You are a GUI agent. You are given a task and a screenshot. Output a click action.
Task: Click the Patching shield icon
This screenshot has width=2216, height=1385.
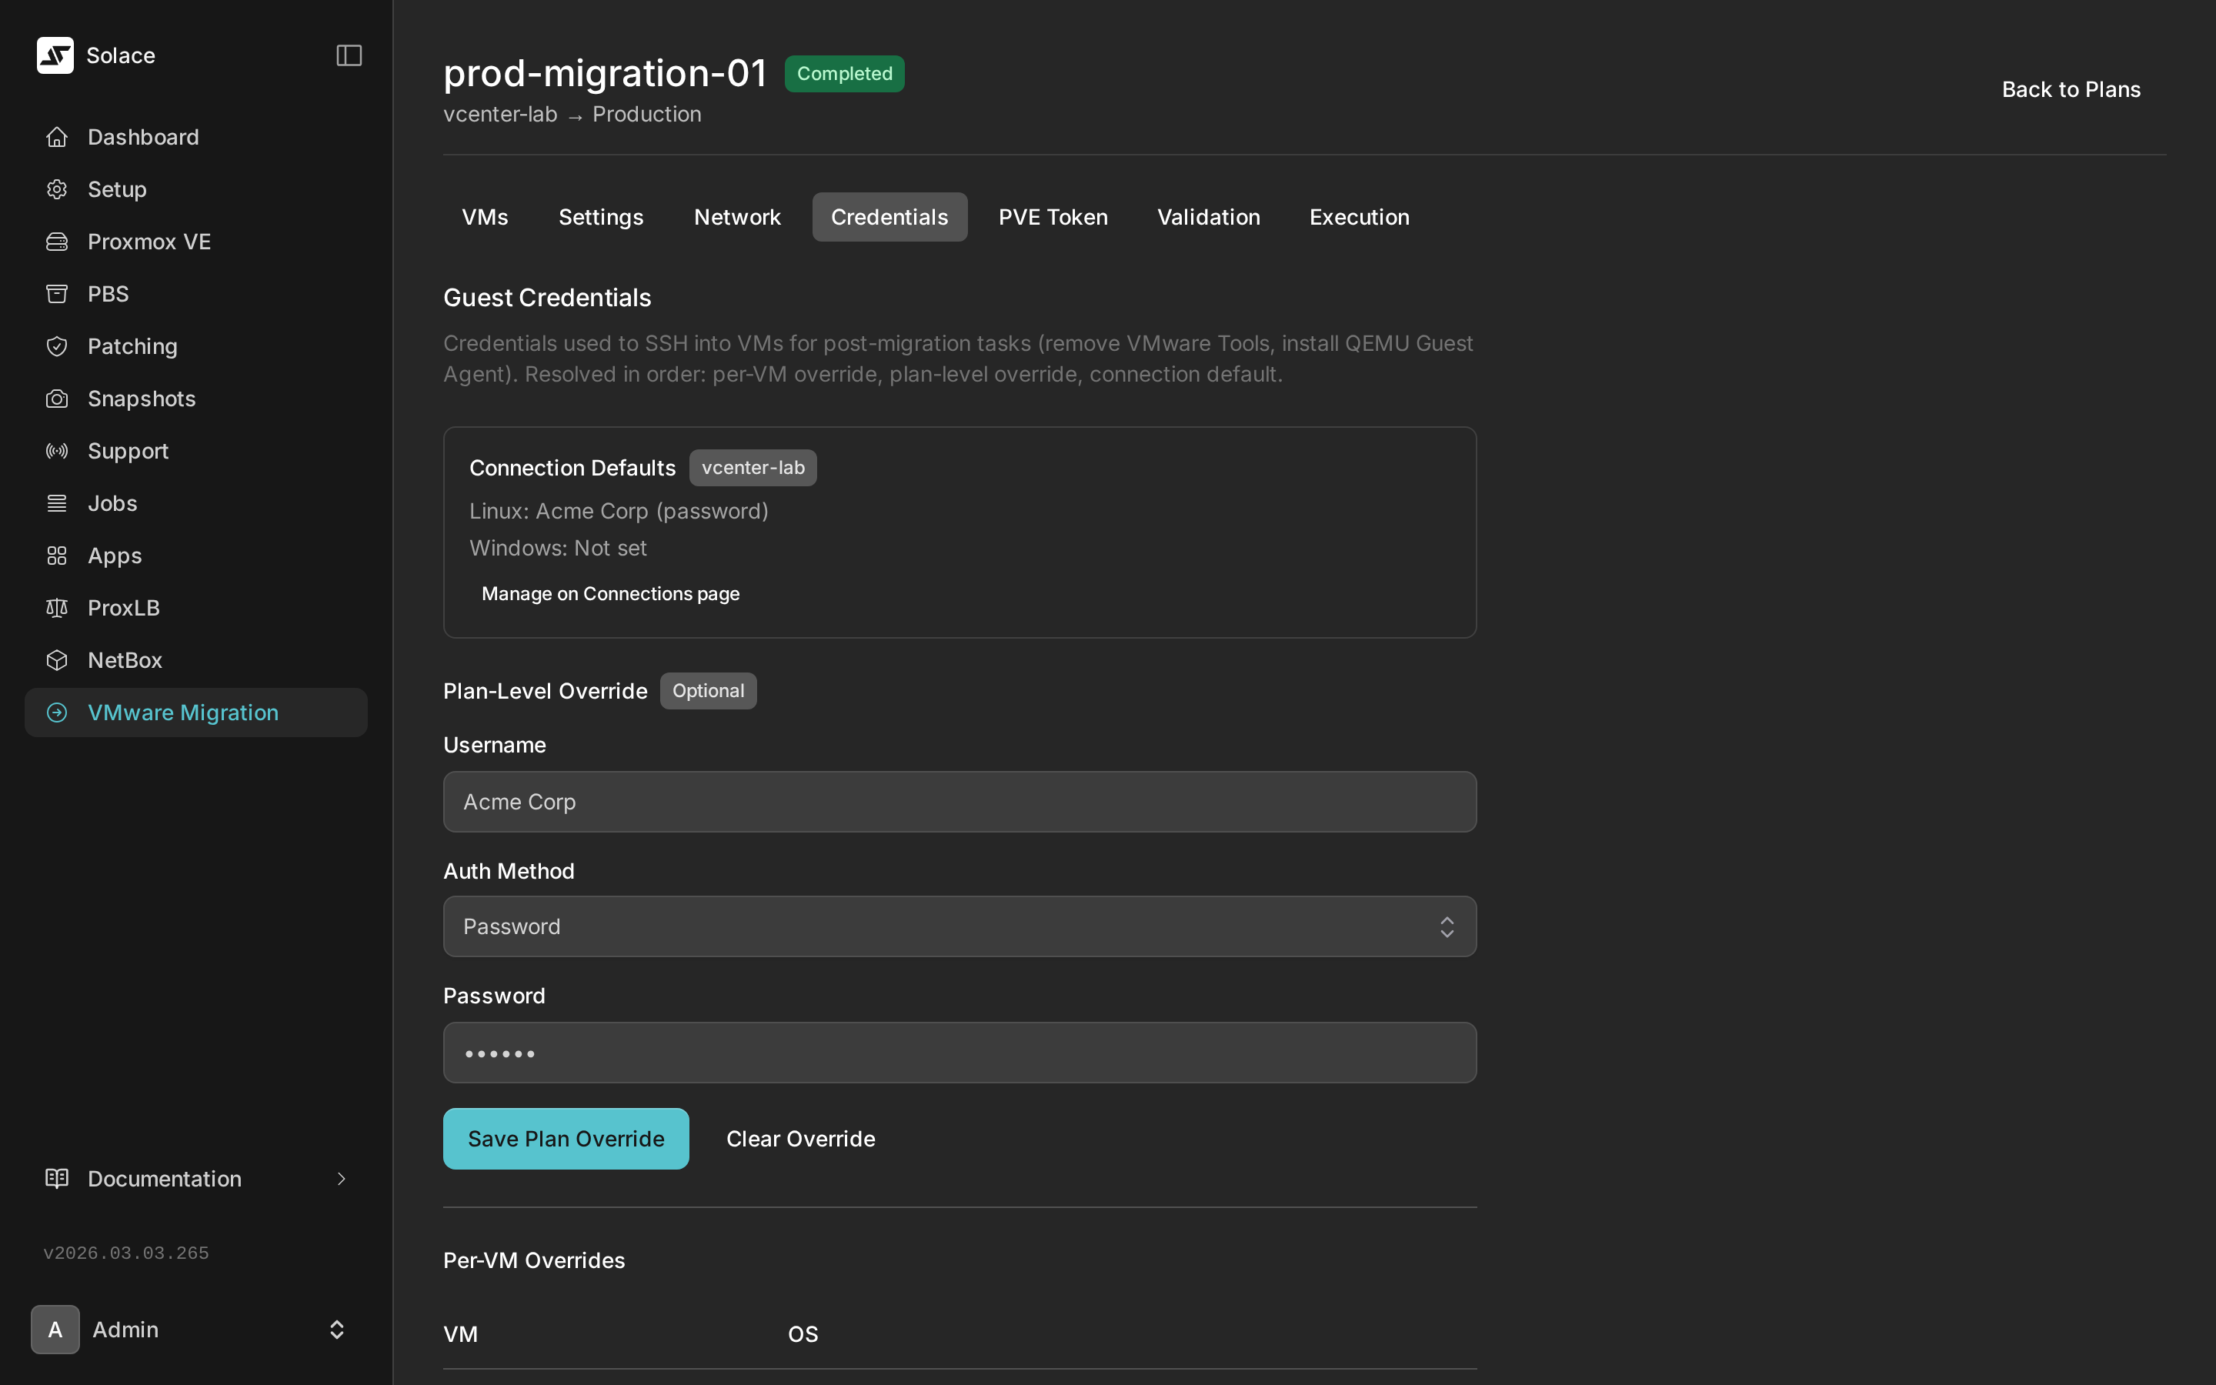(x=57, y=346)
